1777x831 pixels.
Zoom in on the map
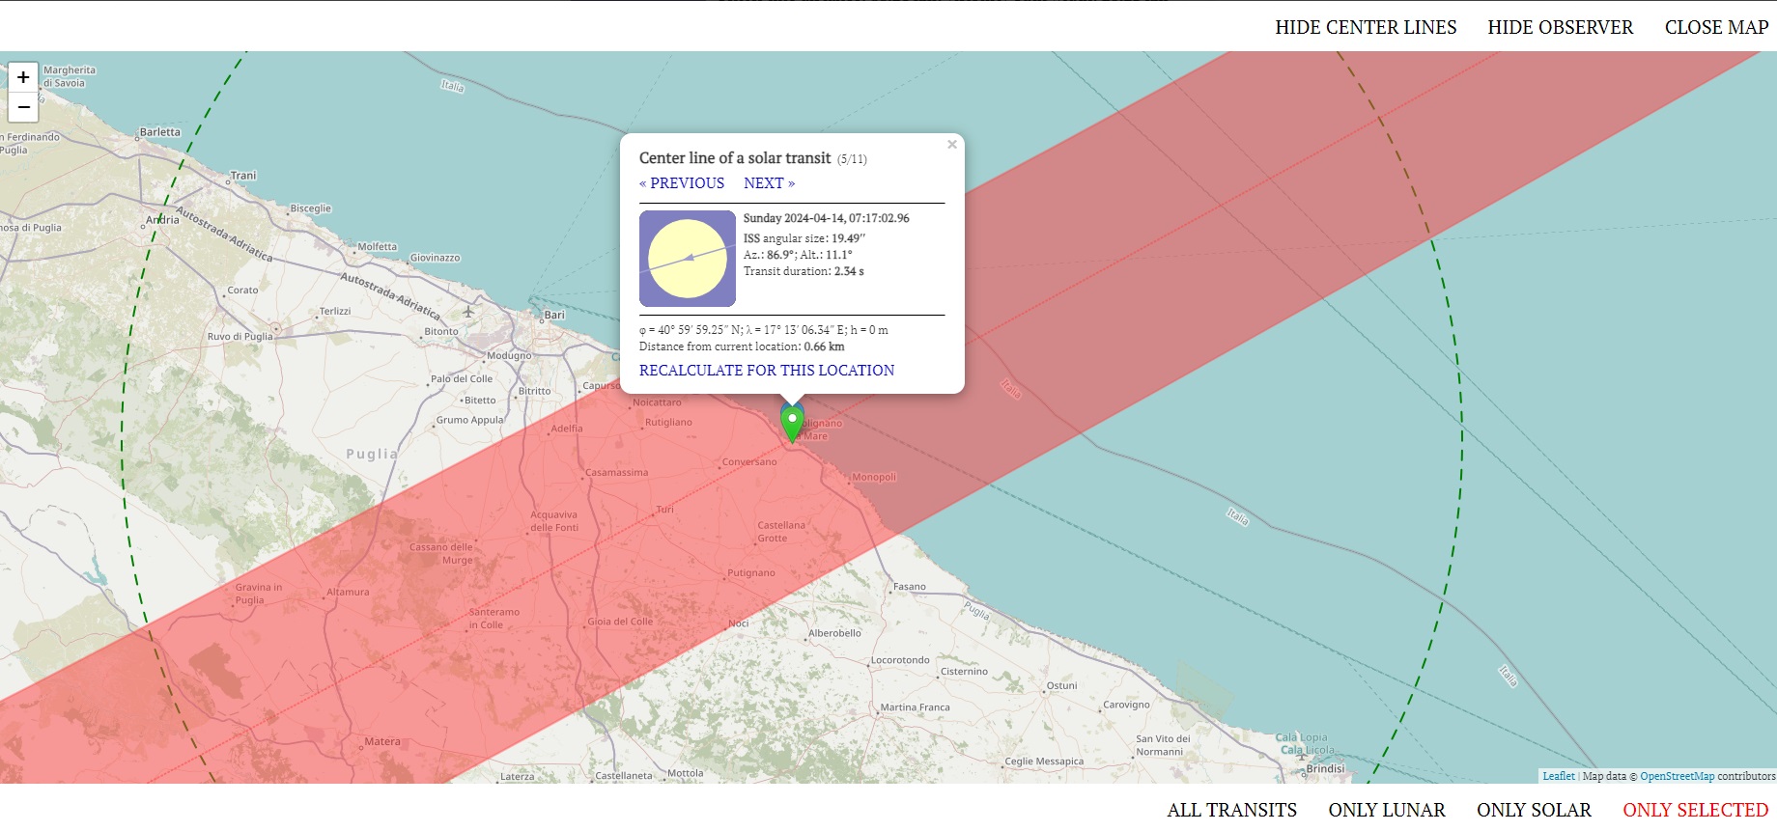(23, 77)
